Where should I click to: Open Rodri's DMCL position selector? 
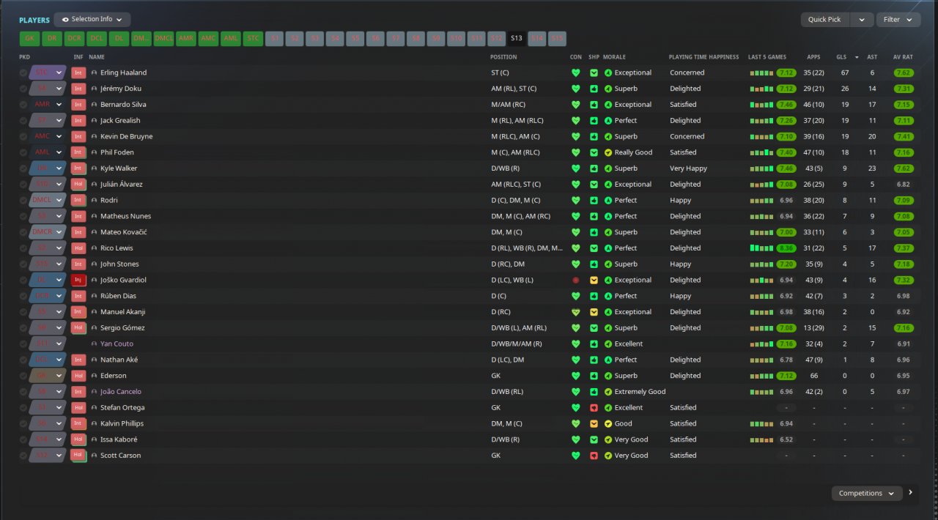[48, 200]
